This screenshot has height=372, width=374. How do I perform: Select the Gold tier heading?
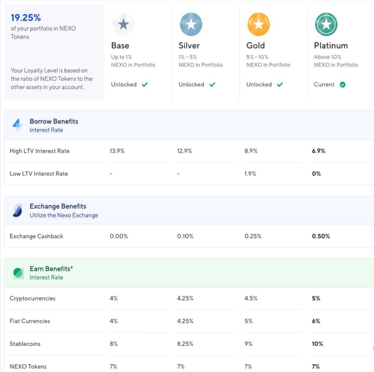coord(255,46)
